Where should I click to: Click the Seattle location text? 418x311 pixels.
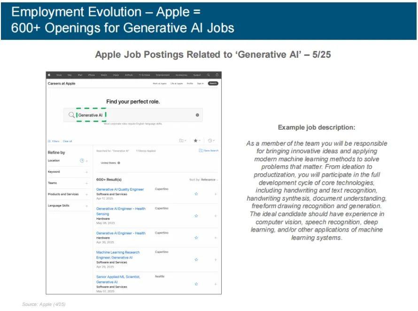(x=160, y=276)
